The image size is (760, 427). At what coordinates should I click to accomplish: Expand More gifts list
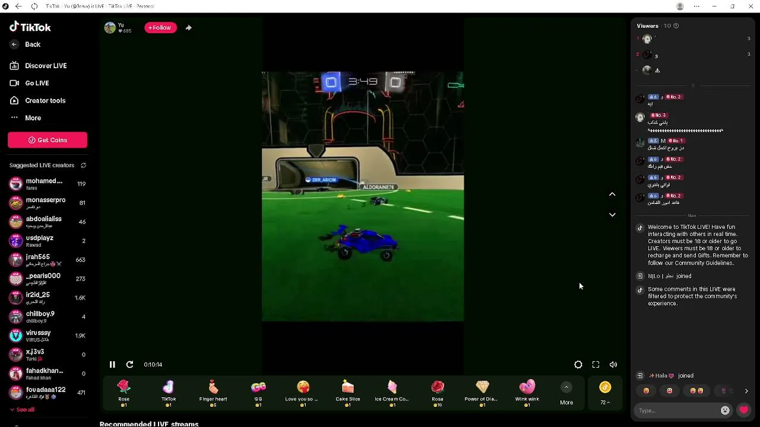click(x=566, y=393)
